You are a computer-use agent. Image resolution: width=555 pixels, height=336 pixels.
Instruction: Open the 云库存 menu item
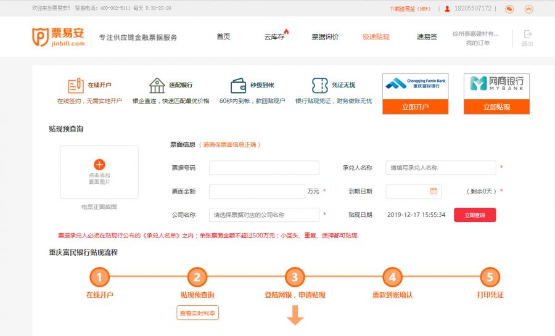(x=274, y=36)
